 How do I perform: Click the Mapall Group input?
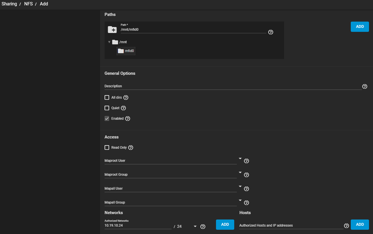click(x=170, y=202)
